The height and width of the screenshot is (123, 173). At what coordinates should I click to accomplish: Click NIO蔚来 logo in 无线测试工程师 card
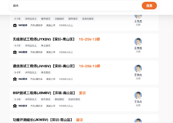click(20, 52)
